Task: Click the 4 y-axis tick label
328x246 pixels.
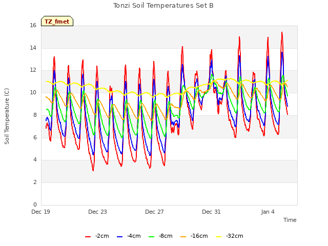Action: (35, 159)
